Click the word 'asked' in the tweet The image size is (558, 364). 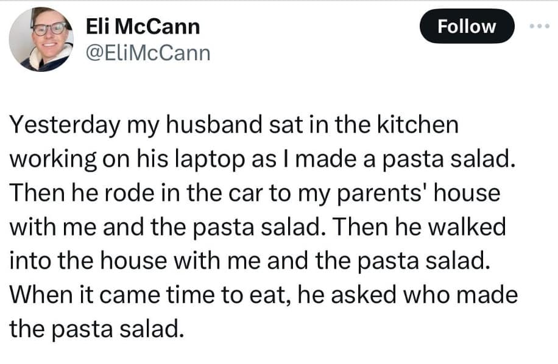coord(366,296)
